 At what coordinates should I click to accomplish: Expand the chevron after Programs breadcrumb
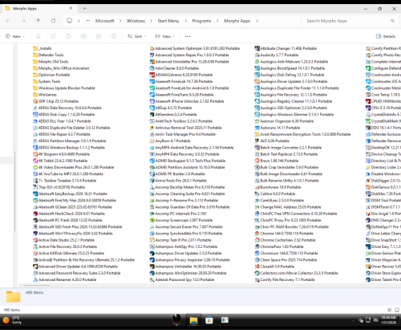217,21
